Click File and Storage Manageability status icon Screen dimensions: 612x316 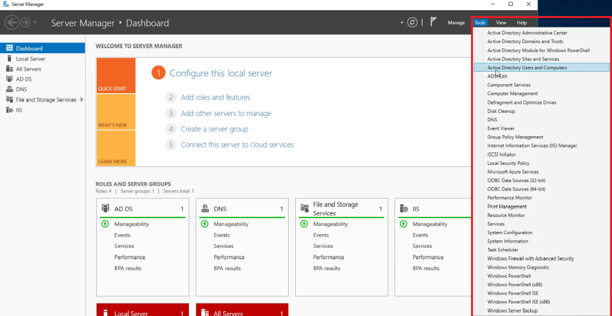pos(304,224)
